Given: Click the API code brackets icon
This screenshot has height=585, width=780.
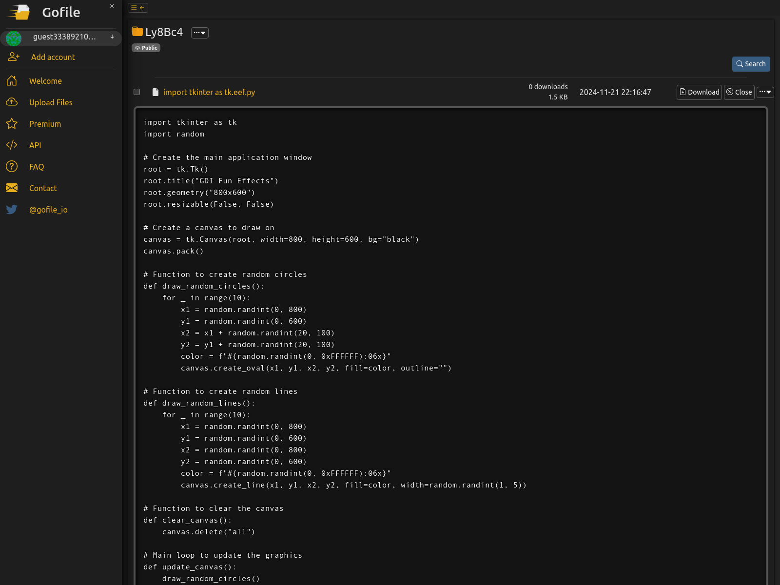Looking at the screenshot, I should point(12,145).
